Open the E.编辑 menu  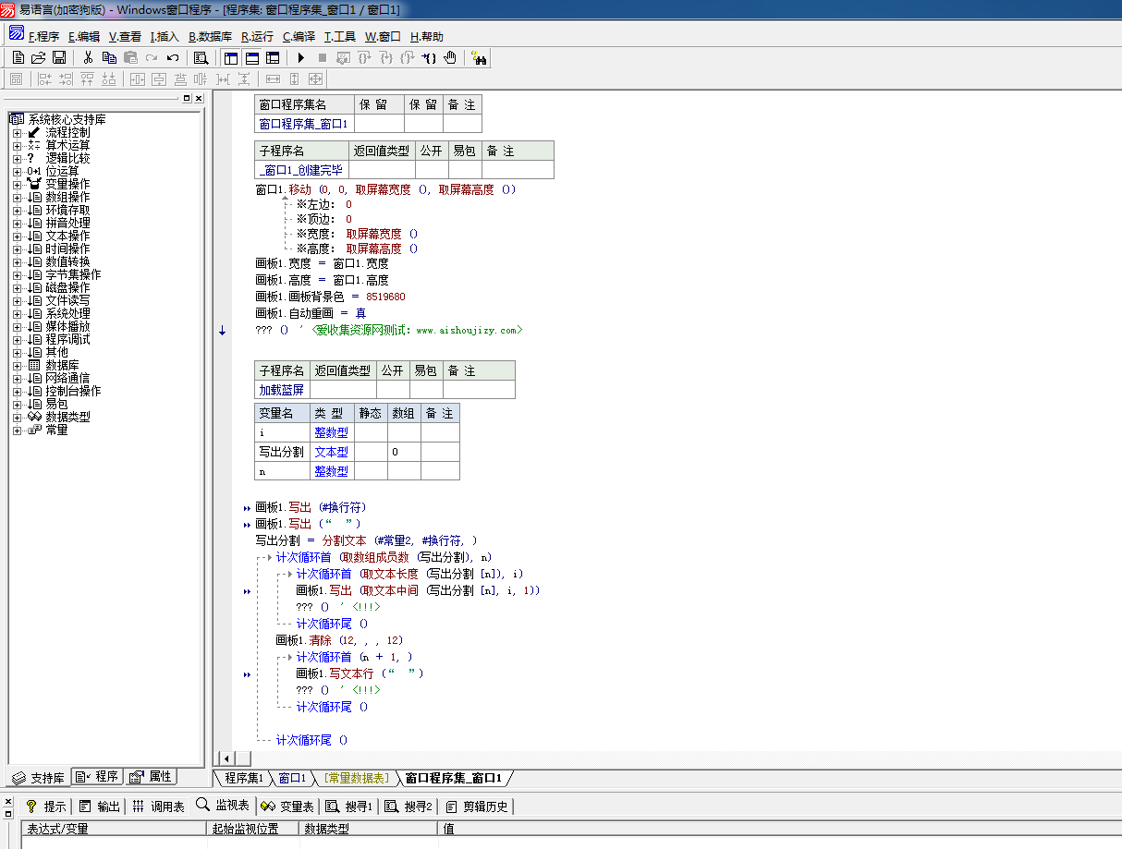click(x=84, y=37)
